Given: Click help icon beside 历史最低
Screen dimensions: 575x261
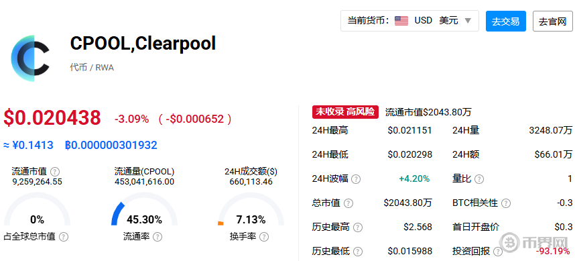Looking at the screenshot, I should [358, 252].
